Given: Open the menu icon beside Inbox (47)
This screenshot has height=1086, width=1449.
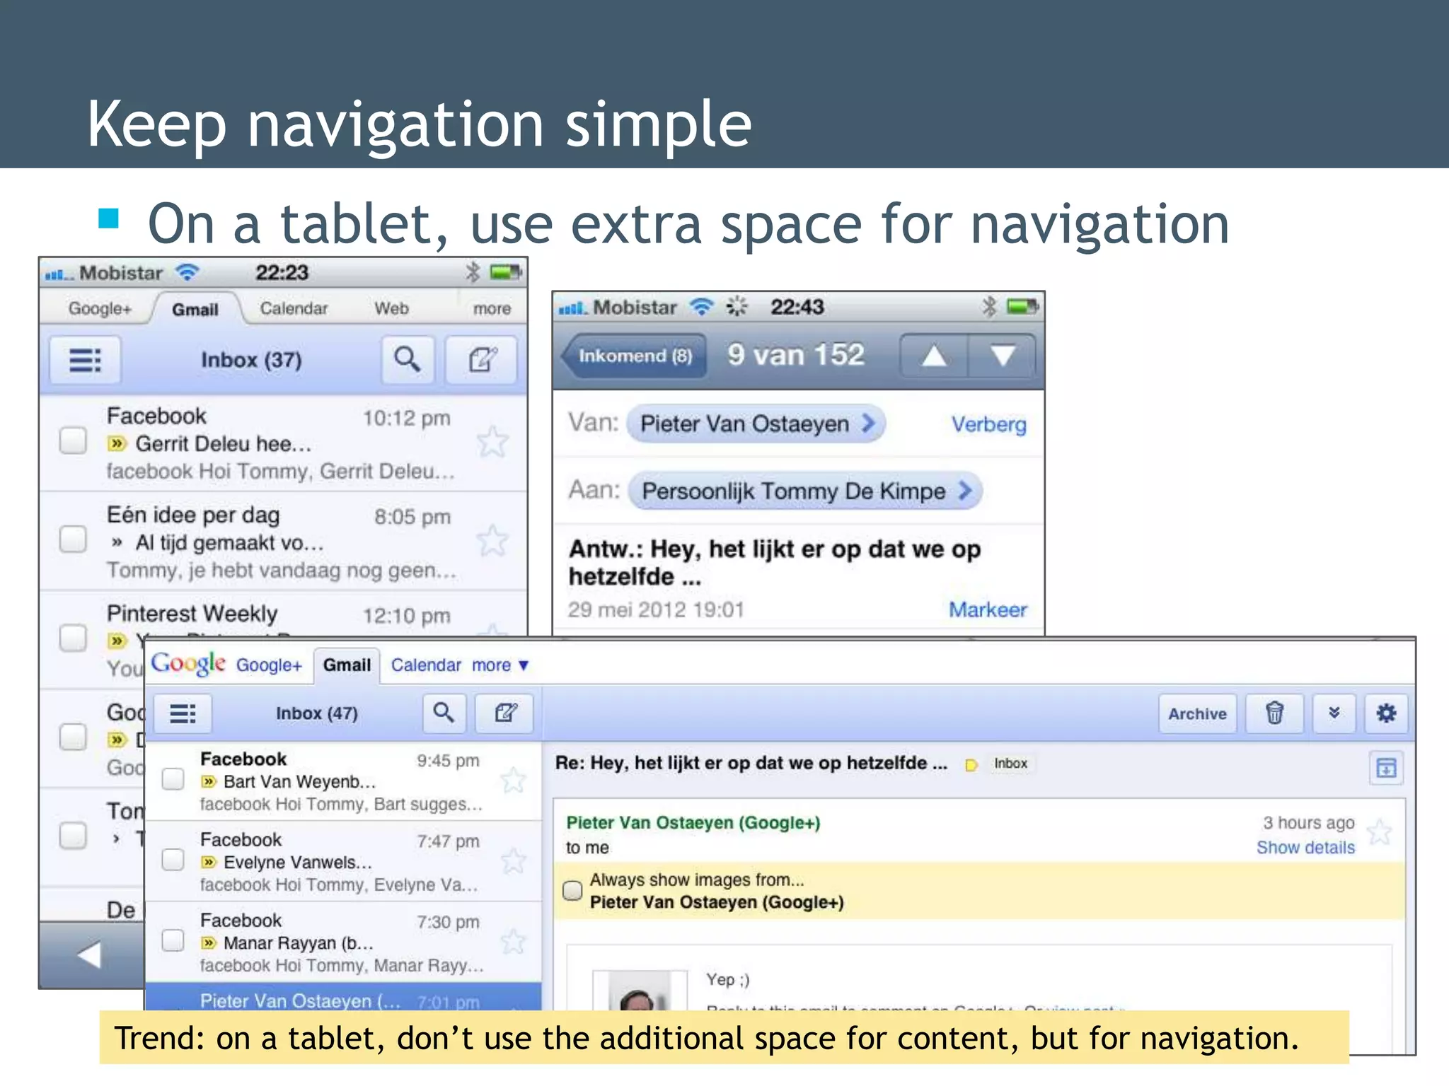Looking at the screenshot, I should point(183,713).
